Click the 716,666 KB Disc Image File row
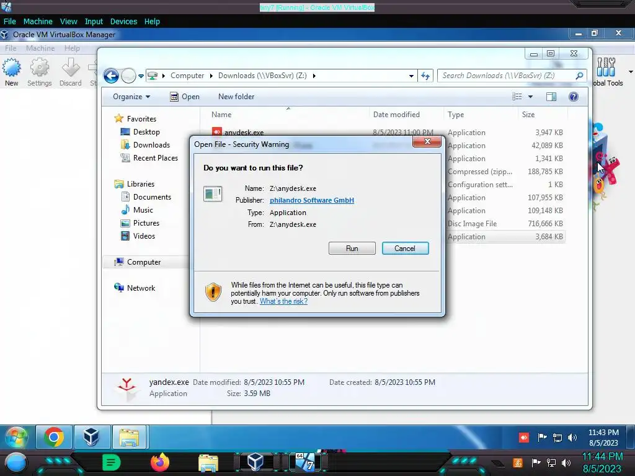635x476 pixels. (505, 223)
